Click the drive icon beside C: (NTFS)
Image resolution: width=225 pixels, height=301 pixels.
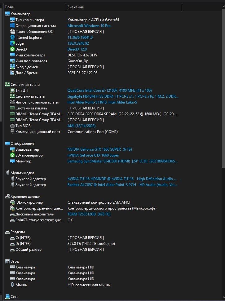click(x=12, y=238)
